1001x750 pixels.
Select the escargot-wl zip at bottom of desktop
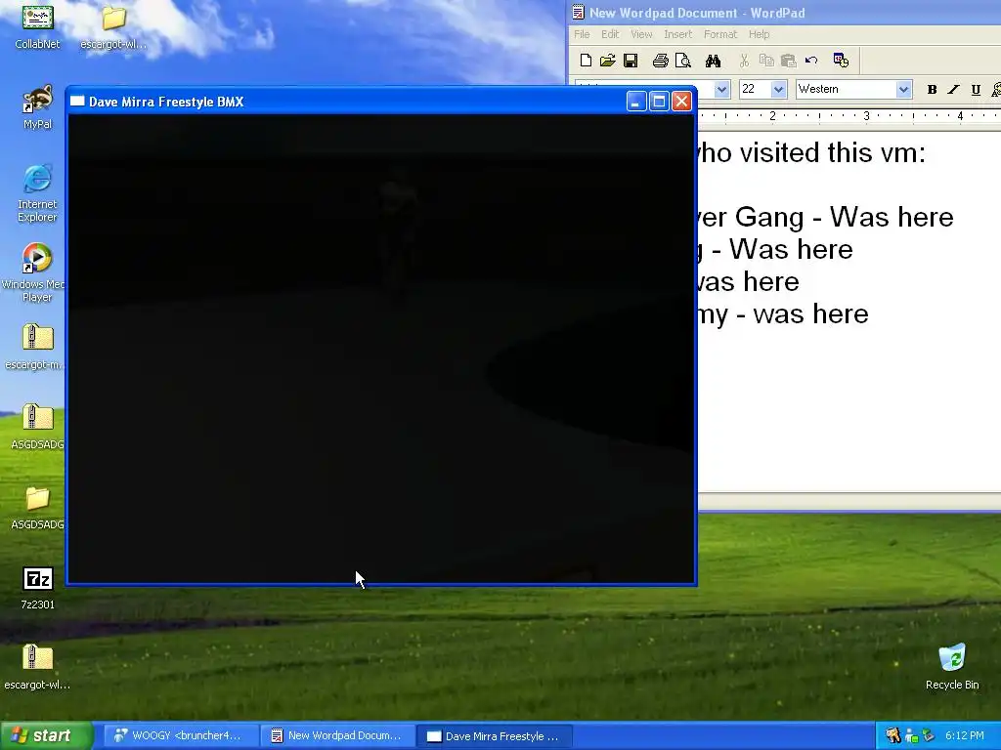coord(38,667)
